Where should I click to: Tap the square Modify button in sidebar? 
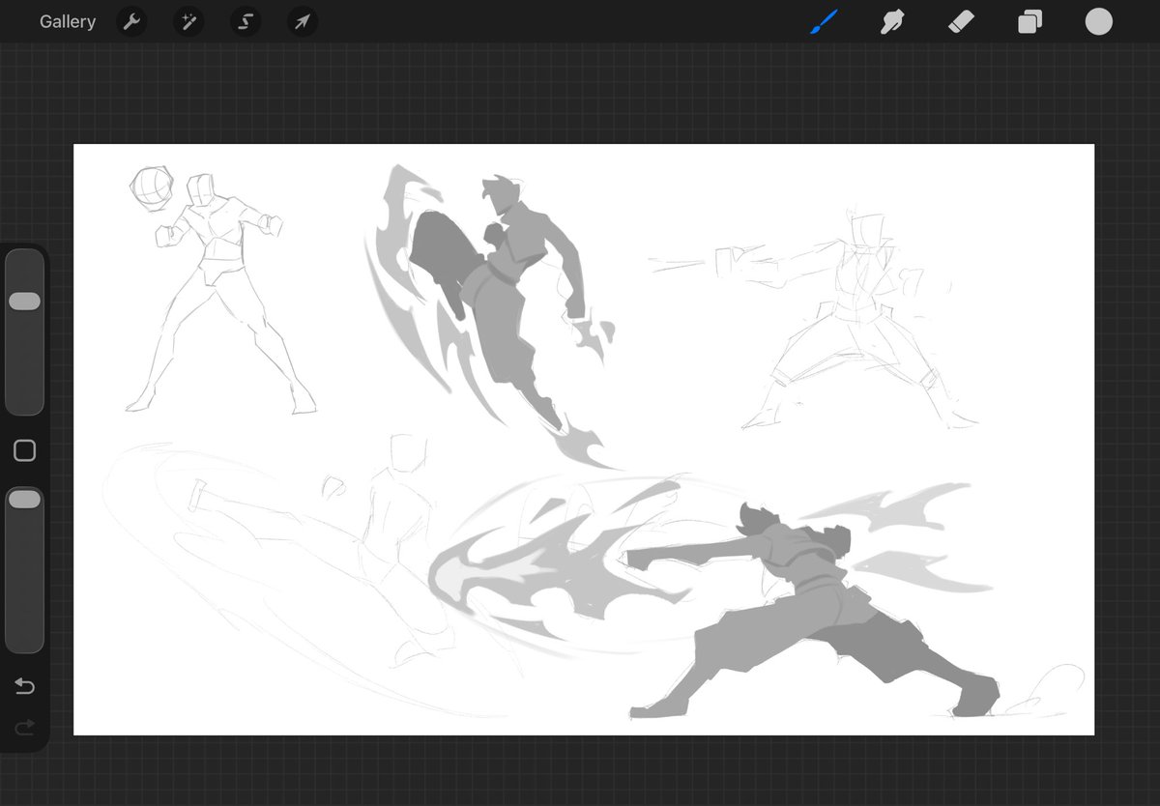click(x=24, y=450)
